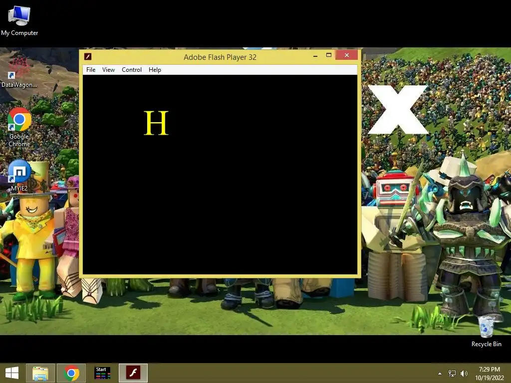The image size is (511, 383).
Task: Open Chrome from the taskbar
Action: [71, 373]
